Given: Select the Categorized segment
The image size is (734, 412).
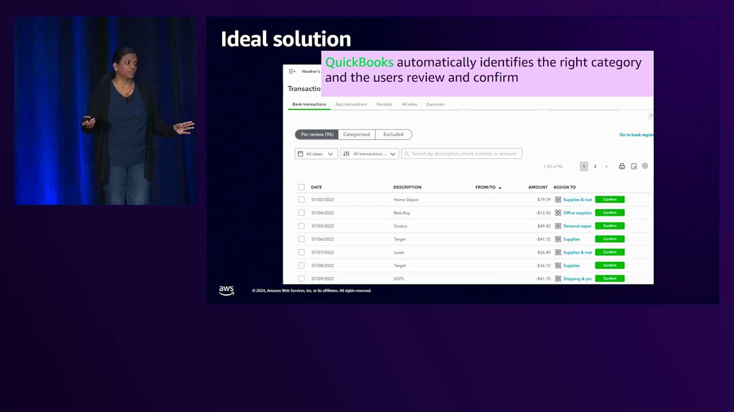Looking at the screenshot, I should [357, 134].
